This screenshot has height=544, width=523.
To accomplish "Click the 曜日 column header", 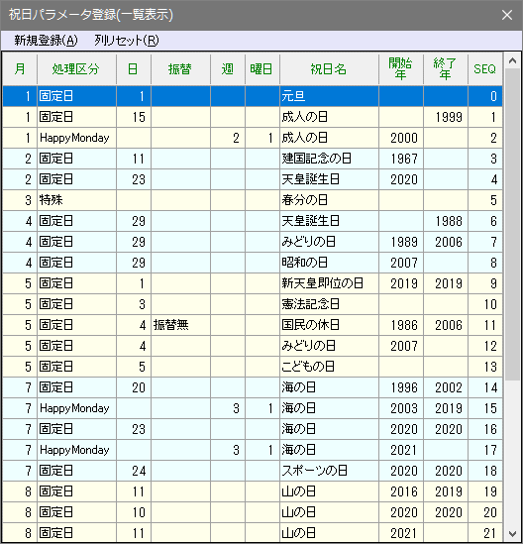I will [x=262, y=69].
